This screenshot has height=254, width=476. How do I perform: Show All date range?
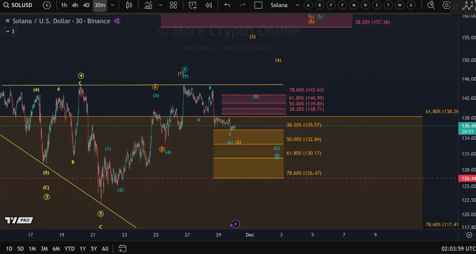[105, 248]
